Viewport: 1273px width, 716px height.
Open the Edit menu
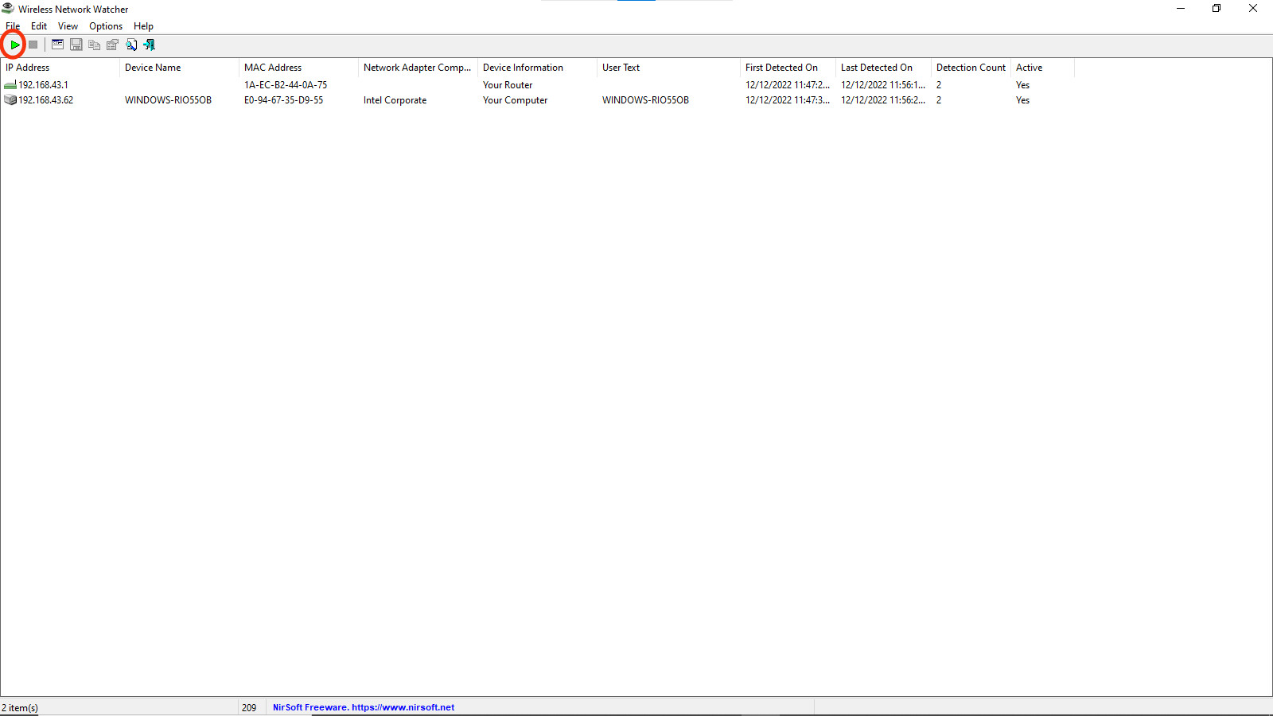(38, 25)
